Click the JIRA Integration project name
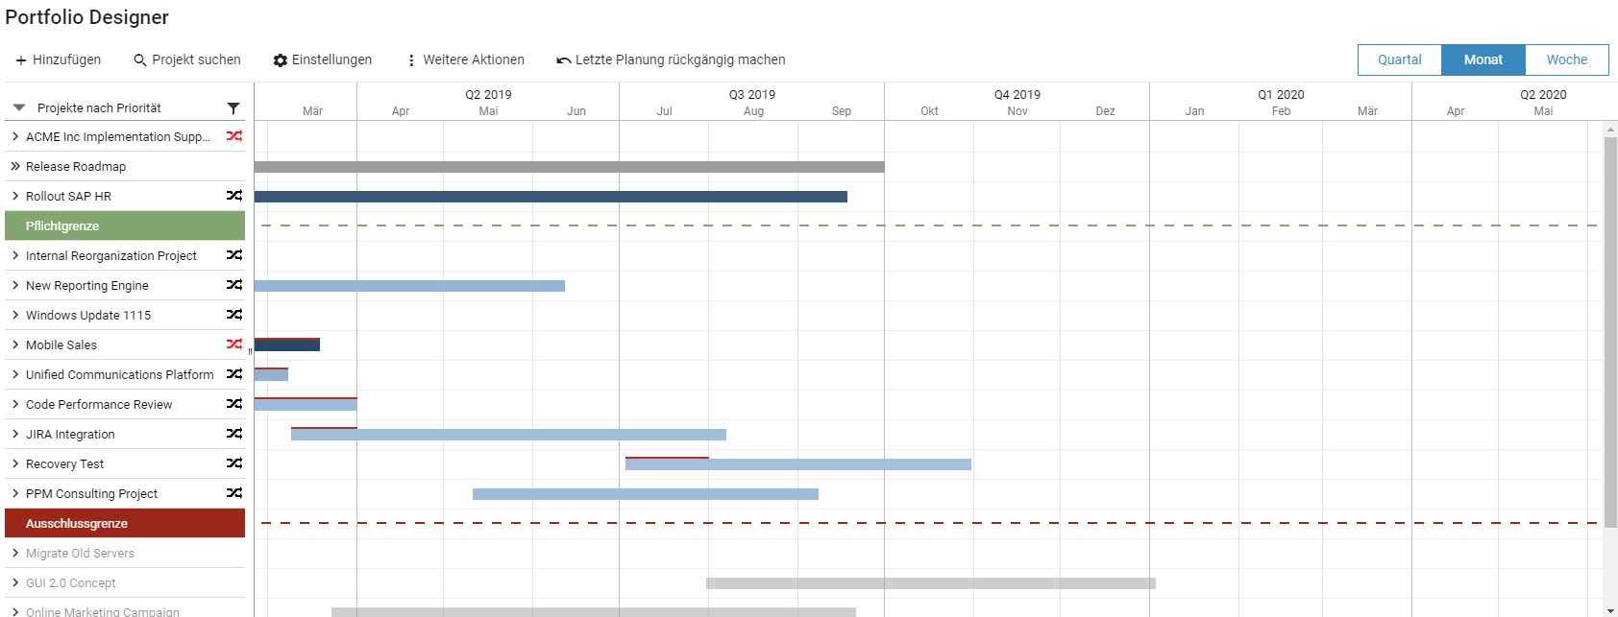 point(70,435)
